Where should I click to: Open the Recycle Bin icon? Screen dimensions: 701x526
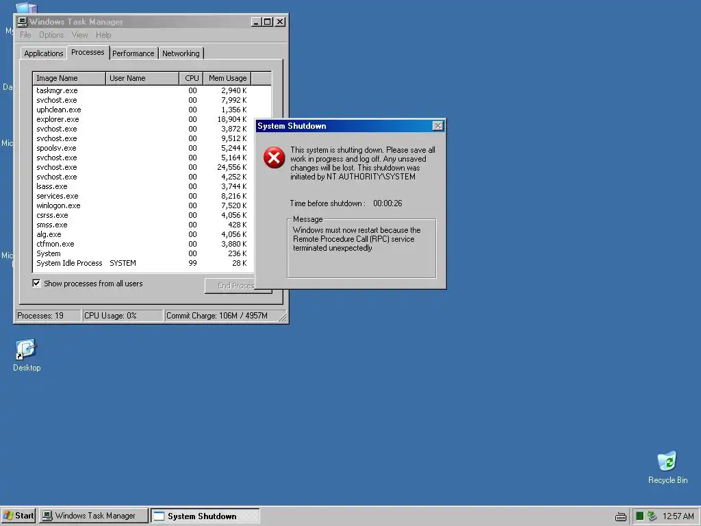click(667, 462)
